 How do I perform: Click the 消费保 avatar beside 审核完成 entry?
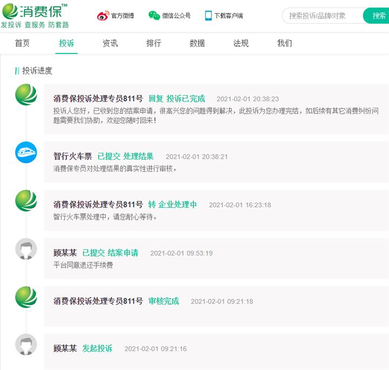click(x=26, y=297)
